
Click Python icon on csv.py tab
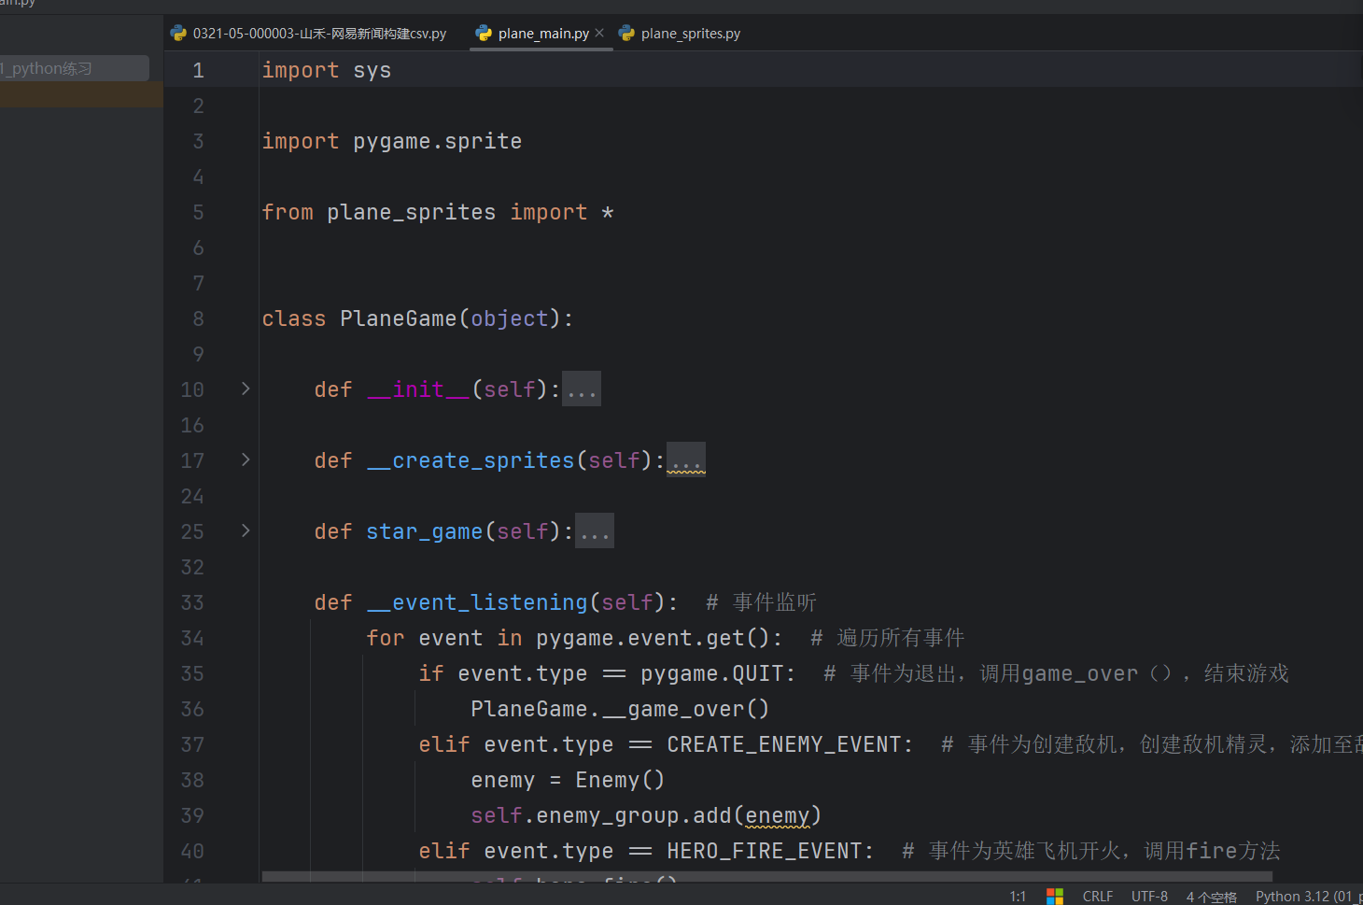click(178, 34)
